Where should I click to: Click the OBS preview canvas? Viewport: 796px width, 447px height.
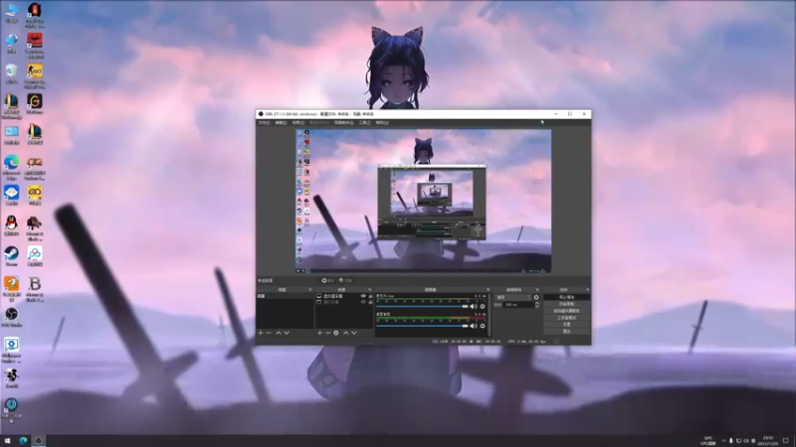424,202
